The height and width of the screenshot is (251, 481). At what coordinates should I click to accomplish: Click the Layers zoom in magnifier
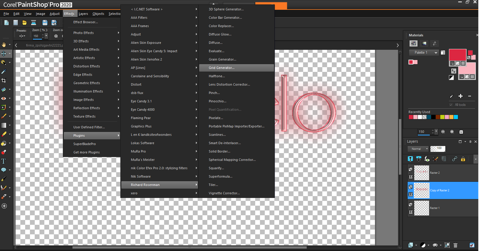point(452,132)
